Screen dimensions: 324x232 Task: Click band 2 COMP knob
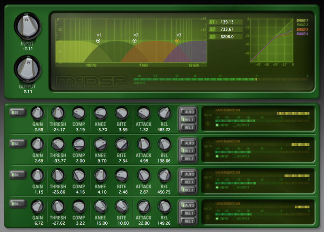click(x=79, y=143)
